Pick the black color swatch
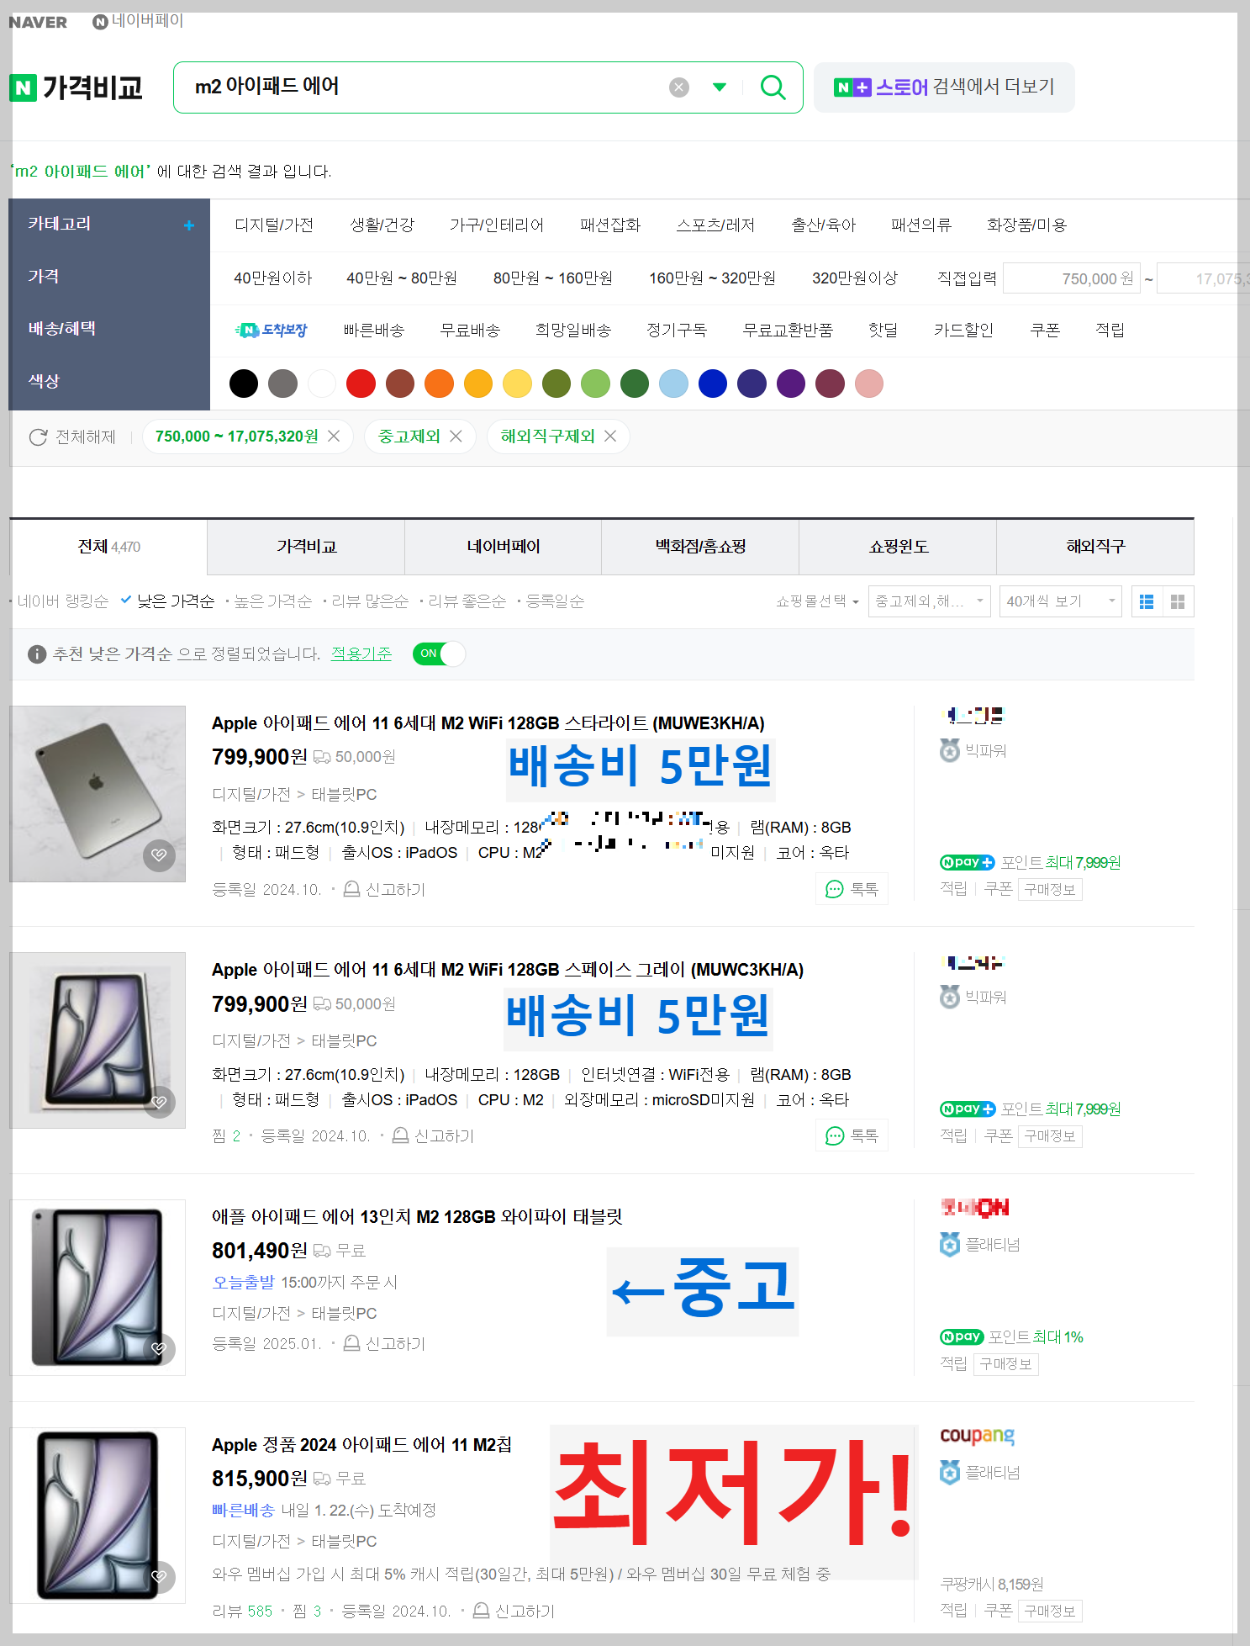The width and height of the screenshot is (1250, 1646). pos(244,384)
